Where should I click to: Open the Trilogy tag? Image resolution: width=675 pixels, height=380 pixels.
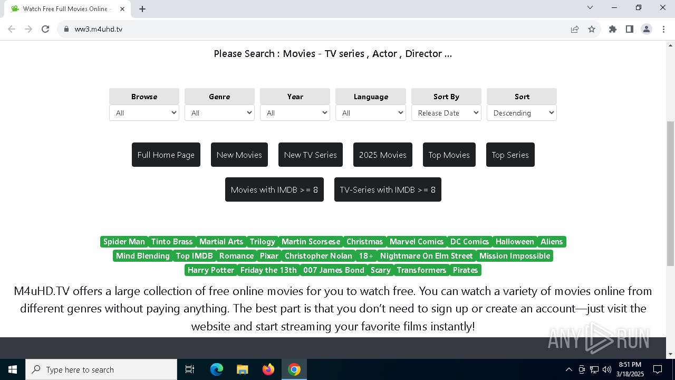263,242
